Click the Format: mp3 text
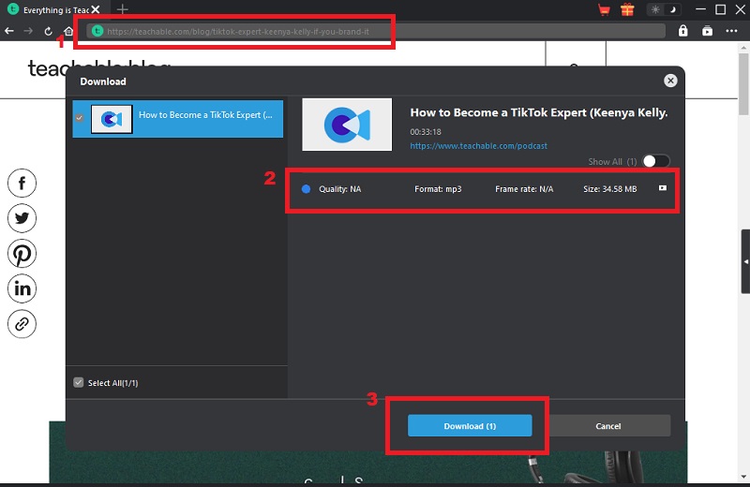The width and height of the screenshot is (750, 487). [x=438, y=189]
